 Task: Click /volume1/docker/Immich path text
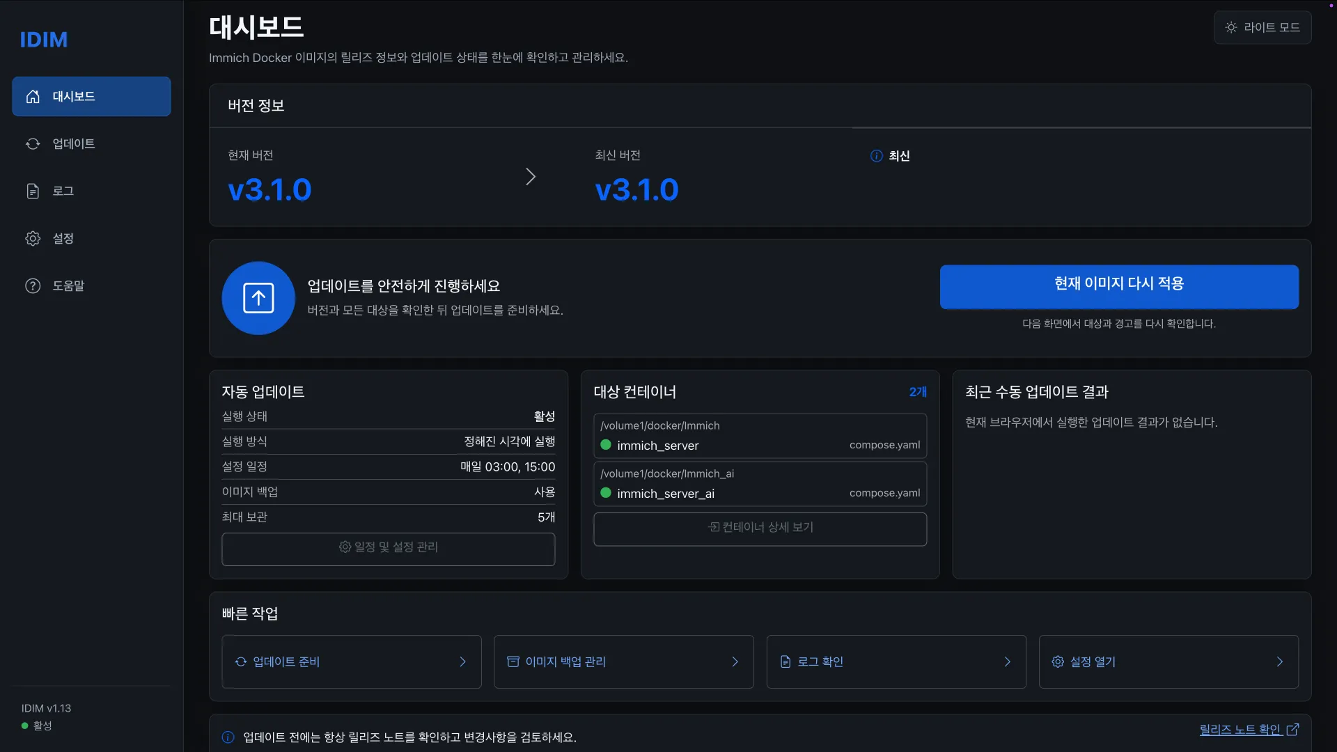(660, 425)
